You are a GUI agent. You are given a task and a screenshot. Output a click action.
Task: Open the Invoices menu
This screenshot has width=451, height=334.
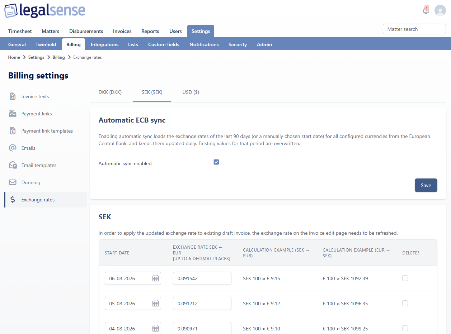pos(122,31)
